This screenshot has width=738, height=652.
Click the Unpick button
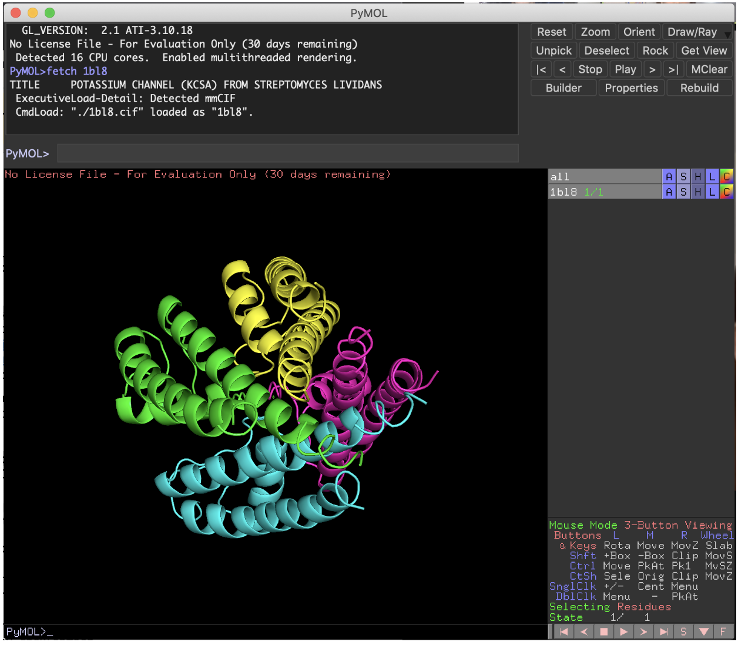pyautogui.click(x=554, y=51)
